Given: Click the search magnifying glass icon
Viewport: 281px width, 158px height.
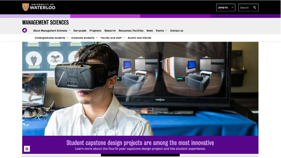Looking at the screenshot, I should (x=255, y=7).
